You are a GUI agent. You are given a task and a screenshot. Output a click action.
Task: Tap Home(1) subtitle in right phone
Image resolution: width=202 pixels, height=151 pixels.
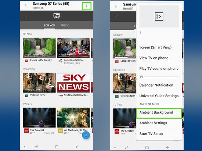[x=128, y=9]
